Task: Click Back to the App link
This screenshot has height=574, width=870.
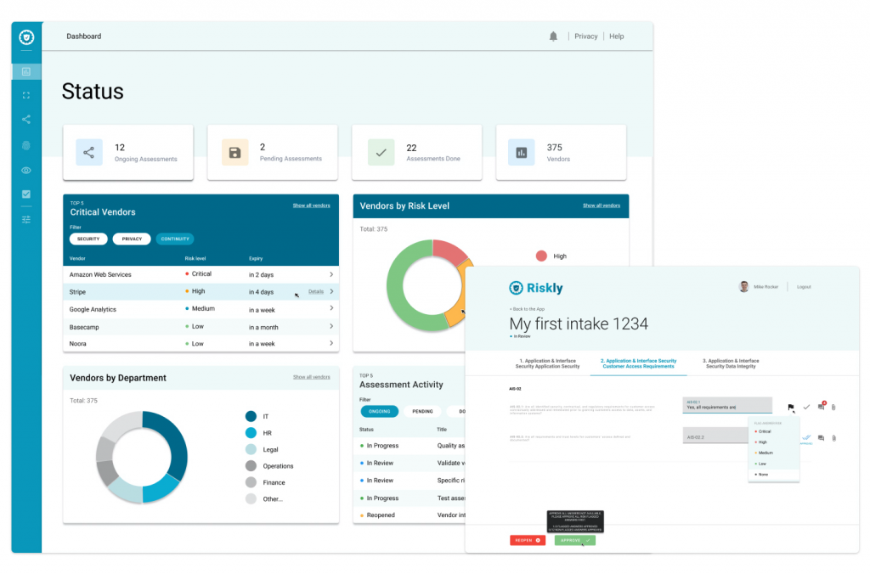Action: click(x=527, y=309)
